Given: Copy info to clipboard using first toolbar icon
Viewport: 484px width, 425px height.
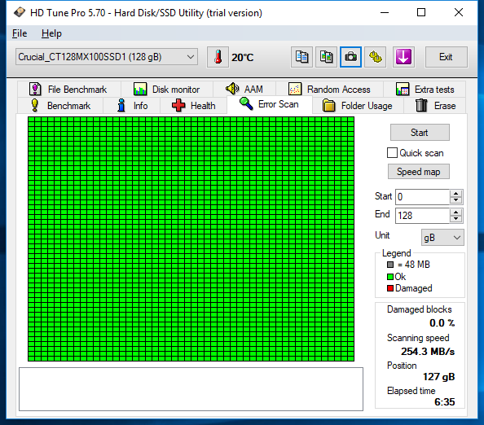Looking at the screenshot, I should click(301, 57).
